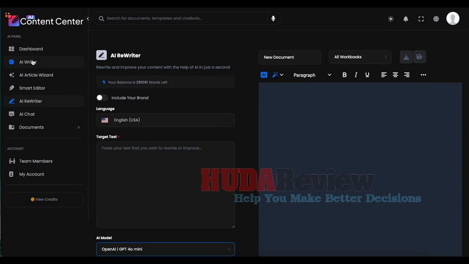Toggle italic formatting

[355, 75]
